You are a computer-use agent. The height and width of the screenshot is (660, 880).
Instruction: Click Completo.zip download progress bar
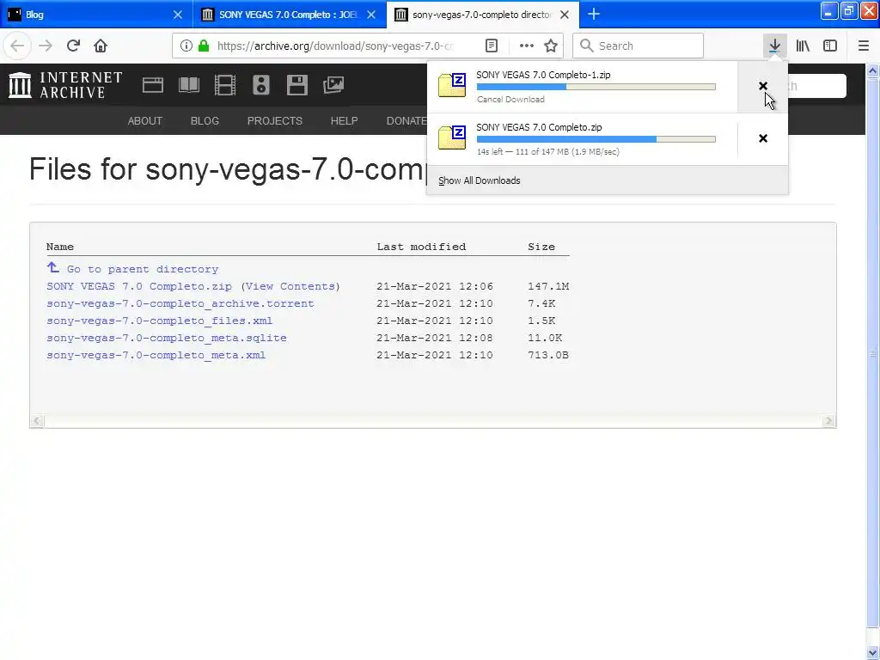(x=596, y=139)
